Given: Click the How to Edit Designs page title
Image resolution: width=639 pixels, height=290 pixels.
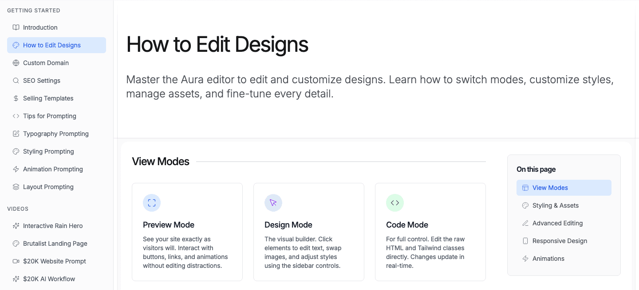Looking at the screenshot, I should (217, 45).
